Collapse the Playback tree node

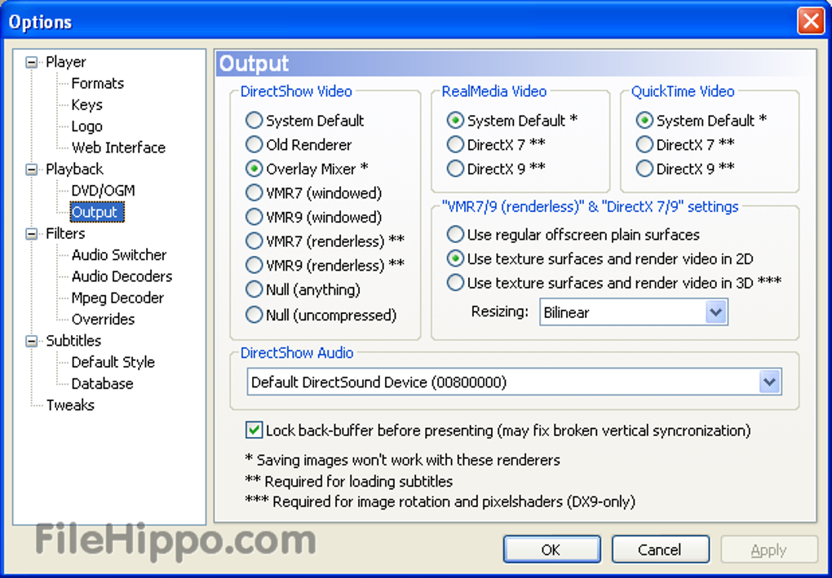pos(32,170)
